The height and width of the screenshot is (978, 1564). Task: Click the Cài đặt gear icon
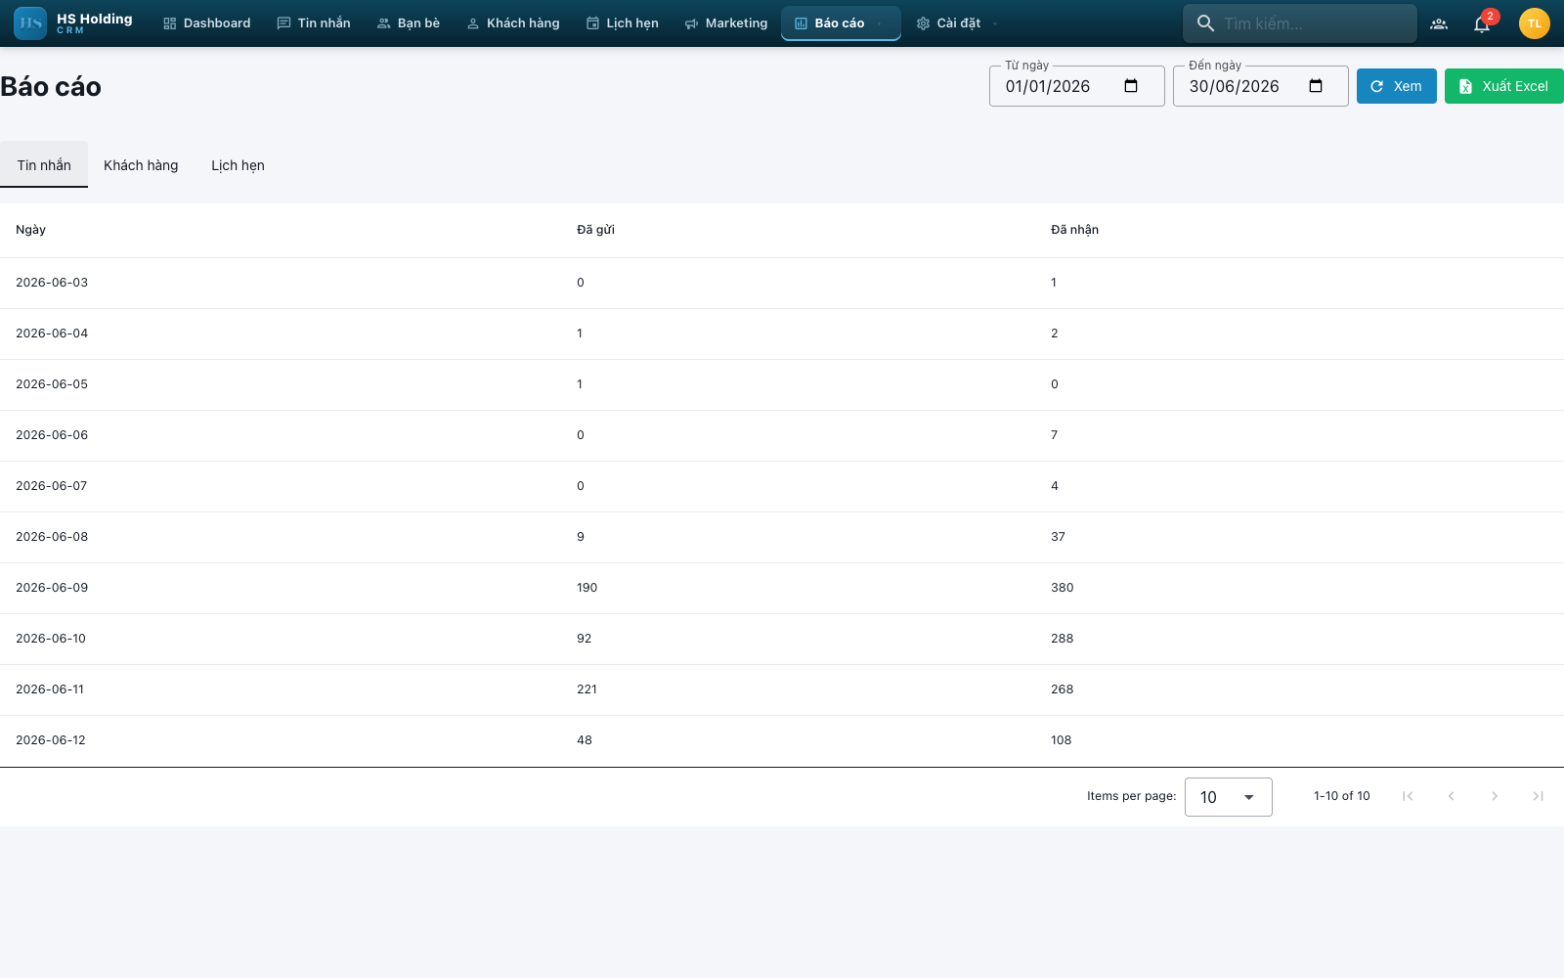click(923, 23)
